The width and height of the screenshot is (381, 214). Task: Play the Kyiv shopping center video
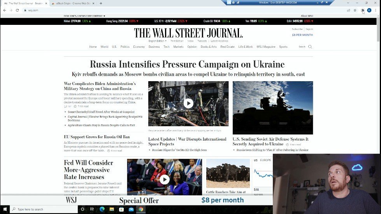click(x=188, y=103)
